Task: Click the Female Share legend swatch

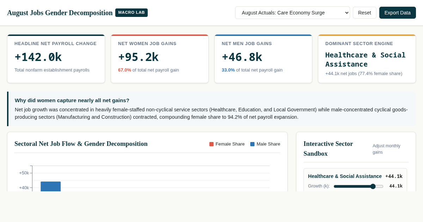Action: [x=211, y=144]
